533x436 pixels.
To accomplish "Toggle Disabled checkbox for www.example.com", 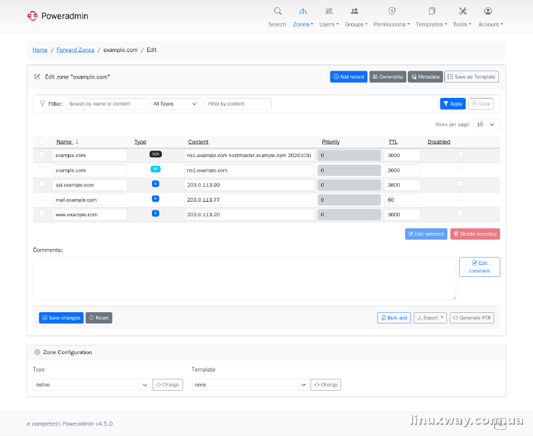I will 461,213.
